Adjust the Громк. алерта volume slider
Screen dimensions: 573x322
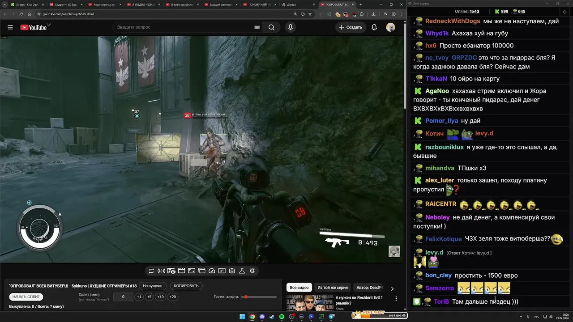[x=259, y=297]
